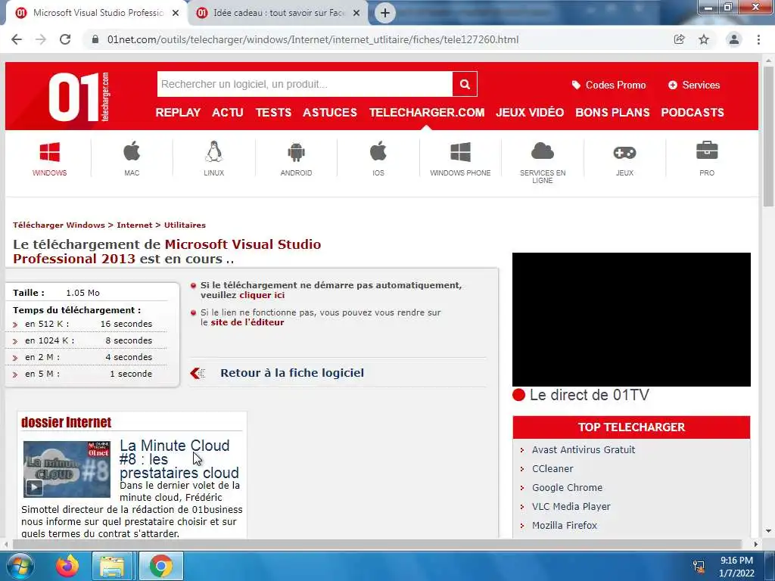This screenshot has height=581, width=775.
Task: Open the ASTUCES menu item
Action: tap(330, 113)
